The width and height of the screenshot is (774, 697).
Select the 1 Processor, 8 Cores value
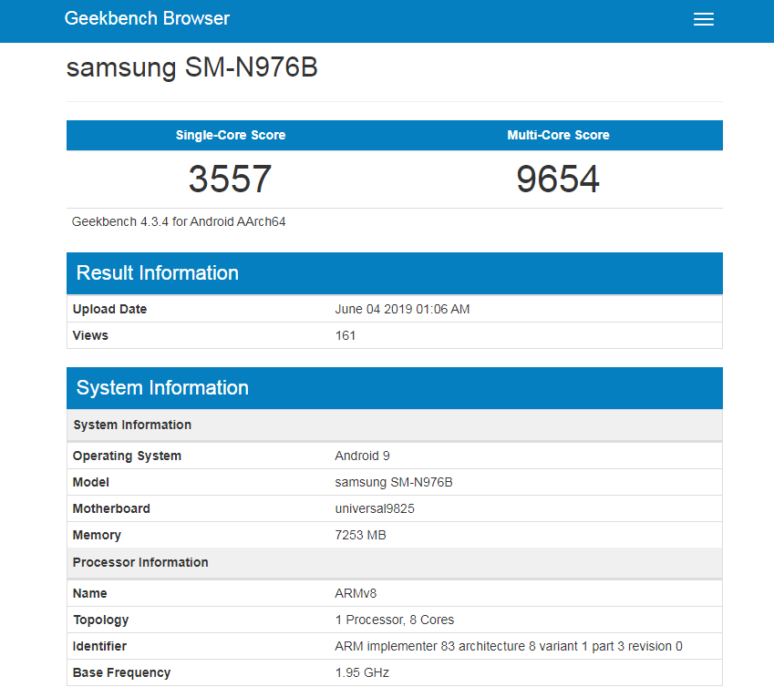(395, 620)
